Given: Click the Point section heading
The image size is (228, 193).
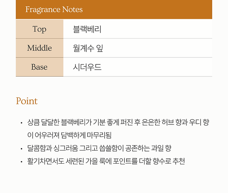Looking at the screenshot, I should [x=27, y=101].
